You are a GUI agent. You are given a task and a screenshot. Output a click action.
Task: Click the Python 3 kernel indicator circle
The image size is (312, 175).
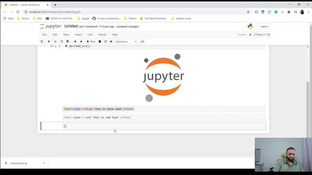269,35
